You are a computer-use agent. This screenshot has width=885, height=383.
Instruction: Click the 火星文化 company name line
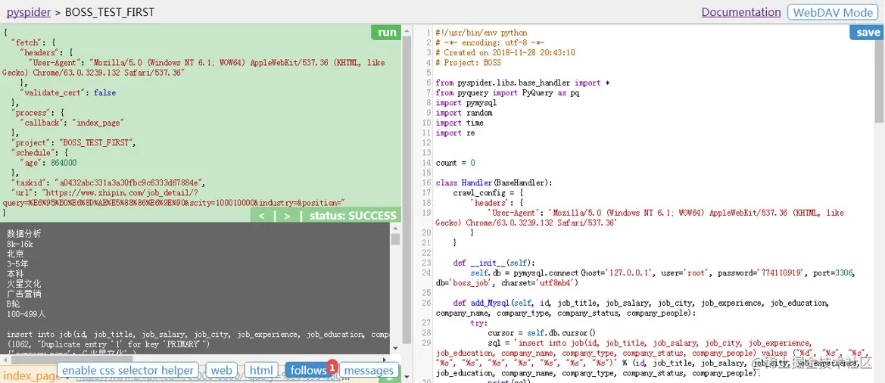click(x=23, y=284)
